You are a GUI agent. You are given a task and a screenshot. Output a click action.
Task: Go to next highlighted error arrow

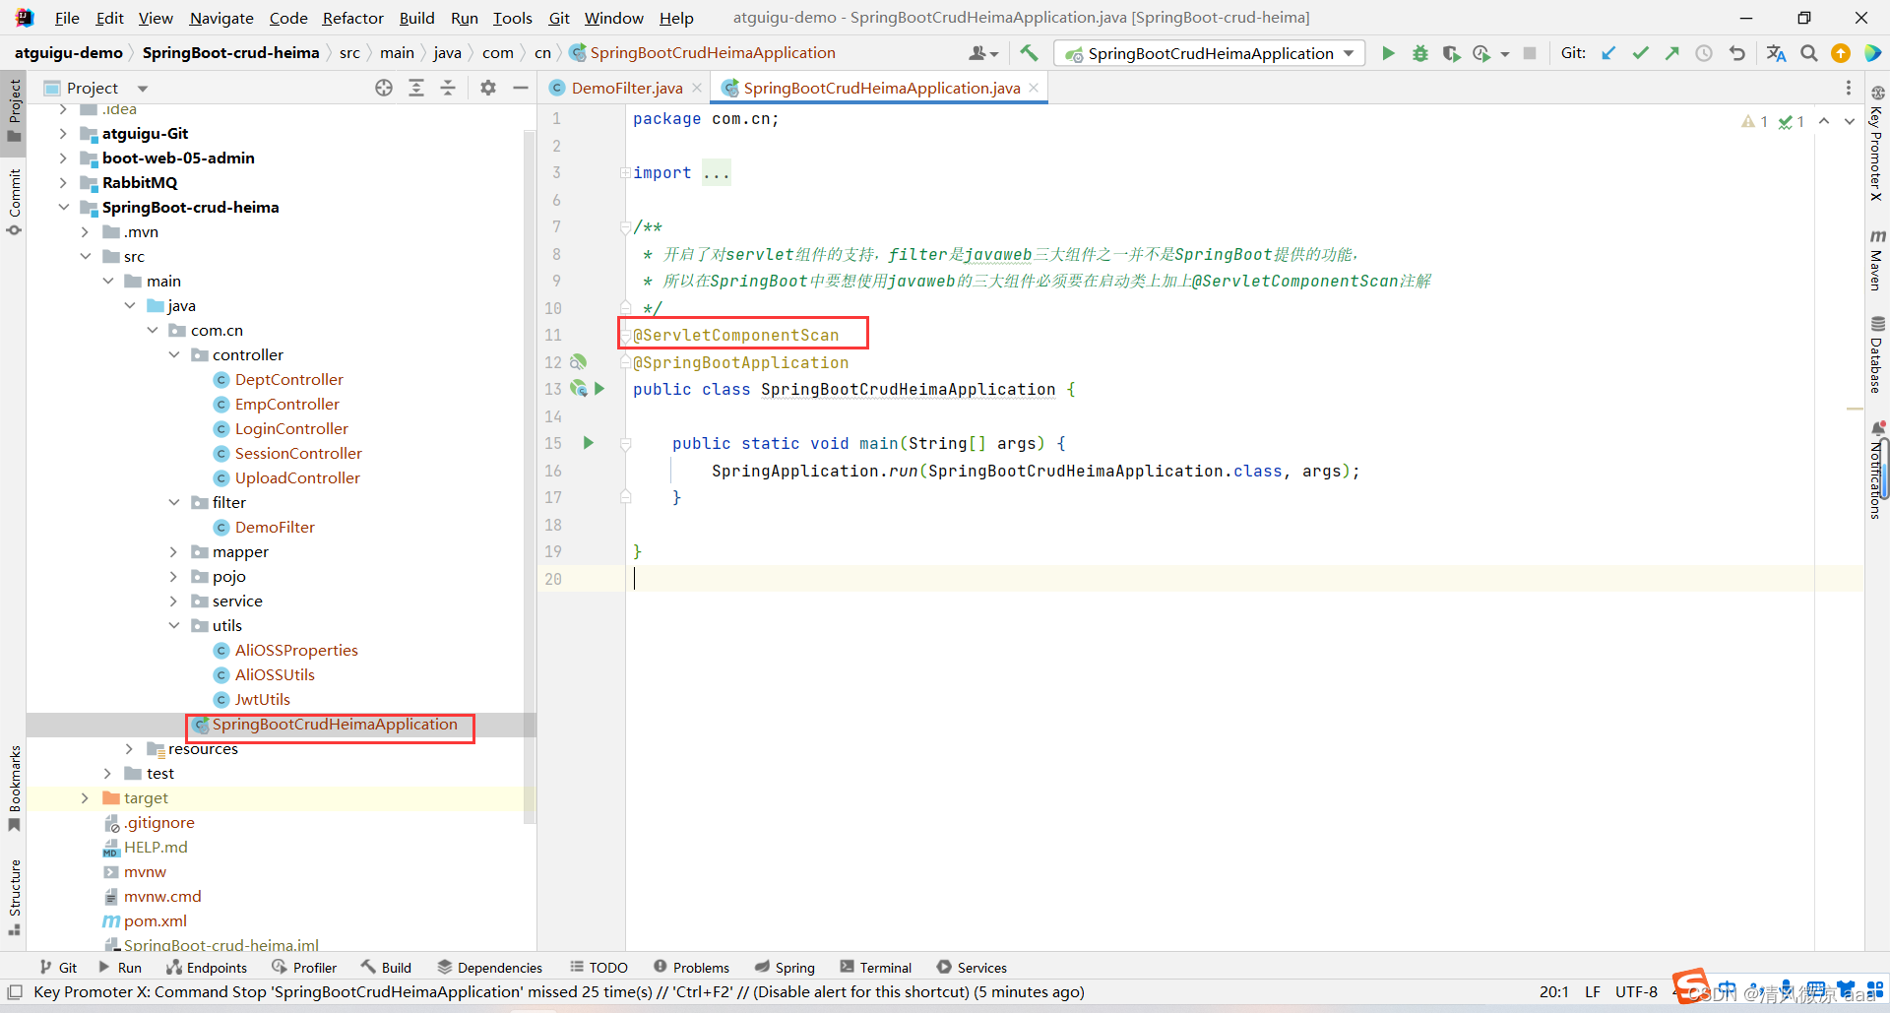(1850, 121)
